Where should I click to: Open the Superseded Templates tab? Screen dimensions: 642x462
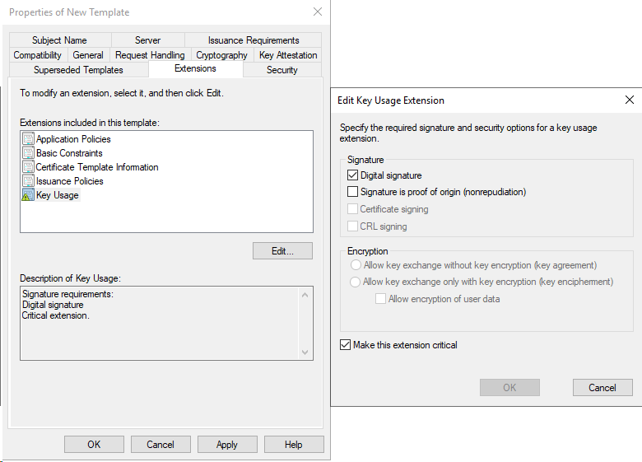79,70
